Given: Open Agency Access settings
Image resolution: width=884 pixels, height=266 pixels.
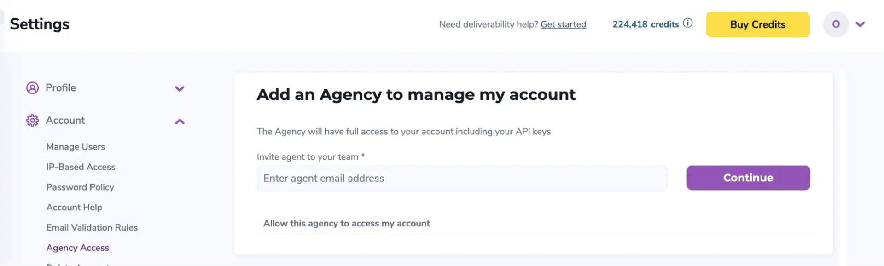Looking at the screenshot, I should click(77, 247).
